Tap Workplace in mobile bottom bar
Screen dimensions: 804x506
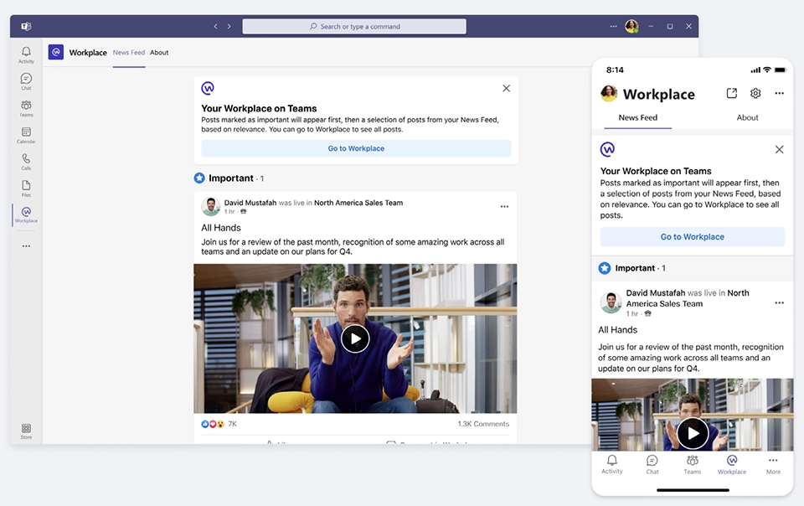tap(732, 464)
